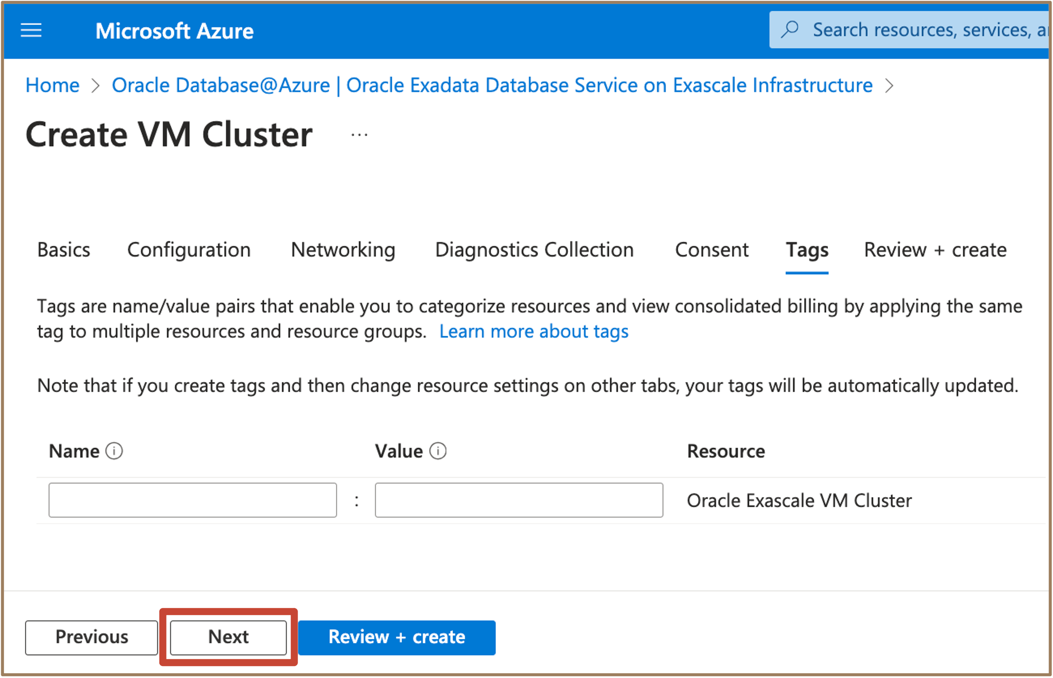Select the Consent tab
The width and height of the screenshot is (1053, 678).
(711, 250)
